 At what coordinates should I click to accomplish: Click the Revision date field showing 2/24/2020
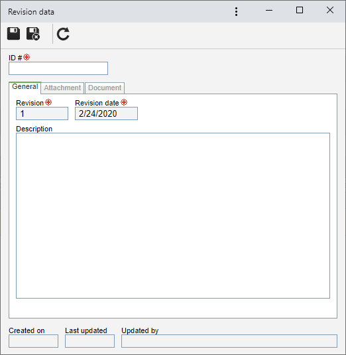pyautogui.click(x=106, y=113)
